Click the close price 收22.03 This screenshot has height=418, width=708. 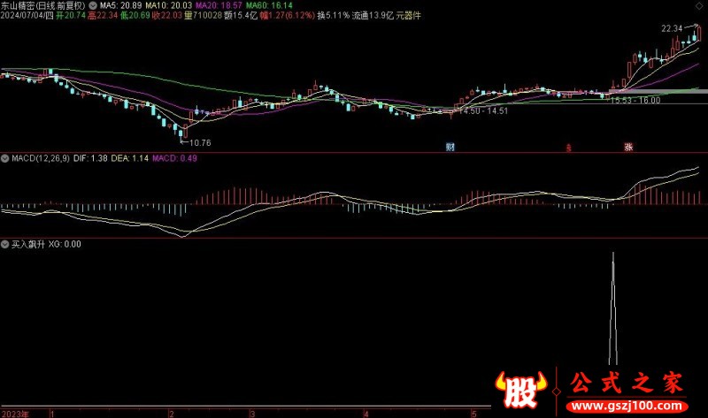pyautogui.click(x=166, y=15)
